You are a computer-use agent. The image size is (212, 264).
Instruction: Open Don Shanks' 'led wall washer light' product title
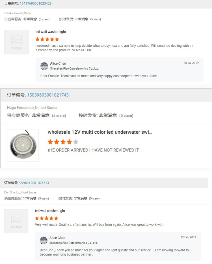(x=50, y=211)
